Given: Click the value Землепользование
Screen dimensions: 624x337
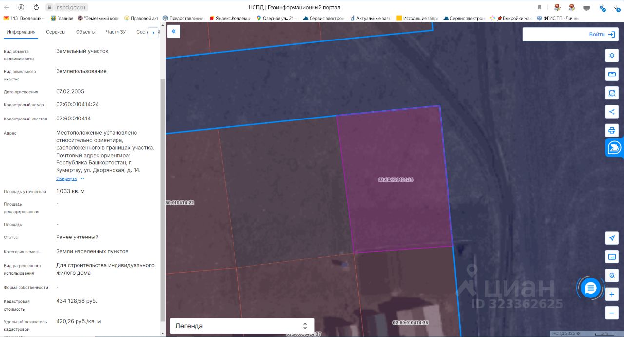Looking at the screenshot, I should 81,71.
